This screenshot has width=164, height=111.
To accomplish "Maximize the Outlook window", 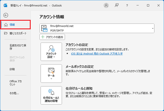I will pos(148,5).
